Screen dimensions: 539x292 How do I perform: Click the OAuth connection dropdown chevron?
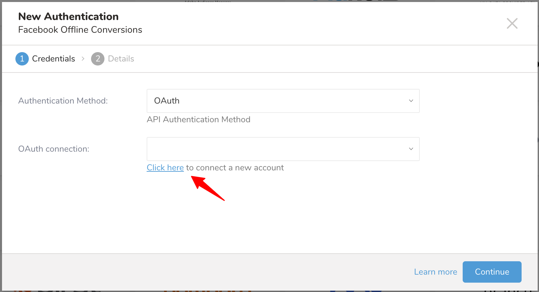click(x=411, y=149)
